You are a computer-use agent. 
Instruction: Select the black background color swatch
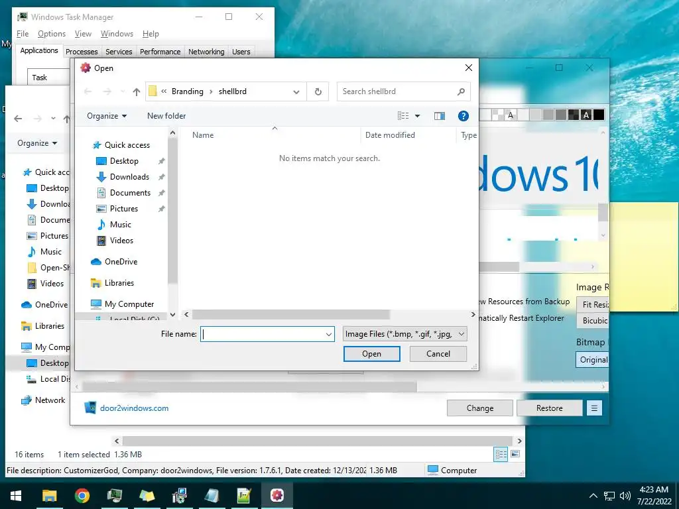[x=599, y=115]
